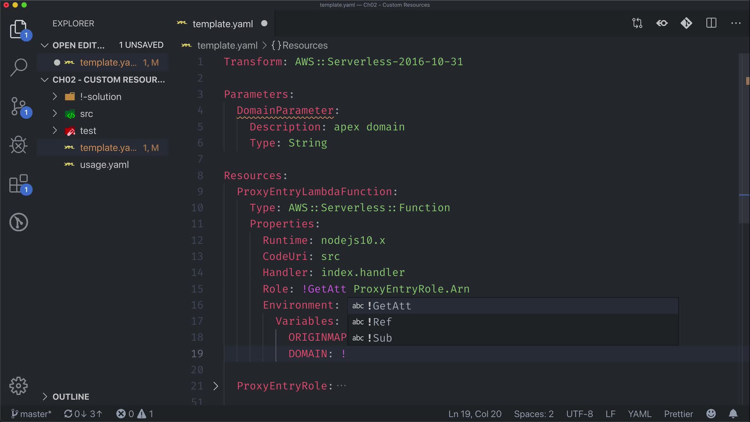Open the Manage gear settings icon
The width and height of the screenshot is (750, 422).
tap(18, 386)
